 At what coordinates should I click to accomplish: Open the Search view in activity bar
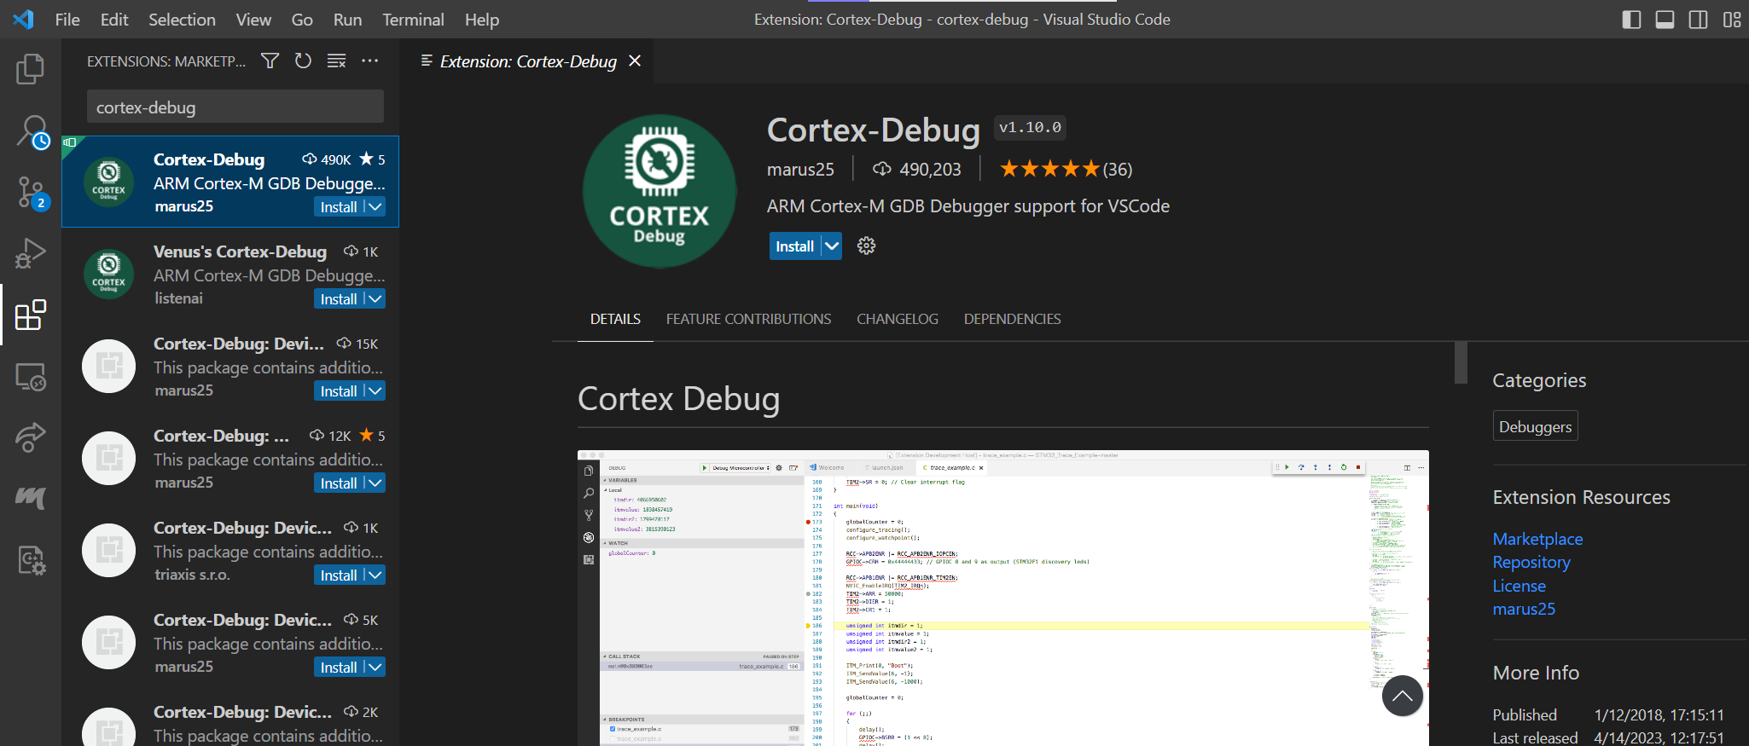[32, 133]
